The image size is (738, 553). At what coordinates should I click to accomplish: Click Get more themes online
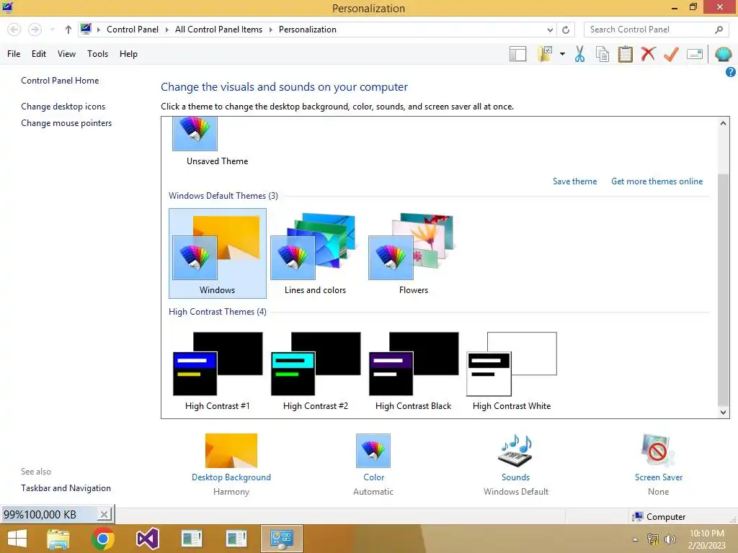(x=657, y=181)
